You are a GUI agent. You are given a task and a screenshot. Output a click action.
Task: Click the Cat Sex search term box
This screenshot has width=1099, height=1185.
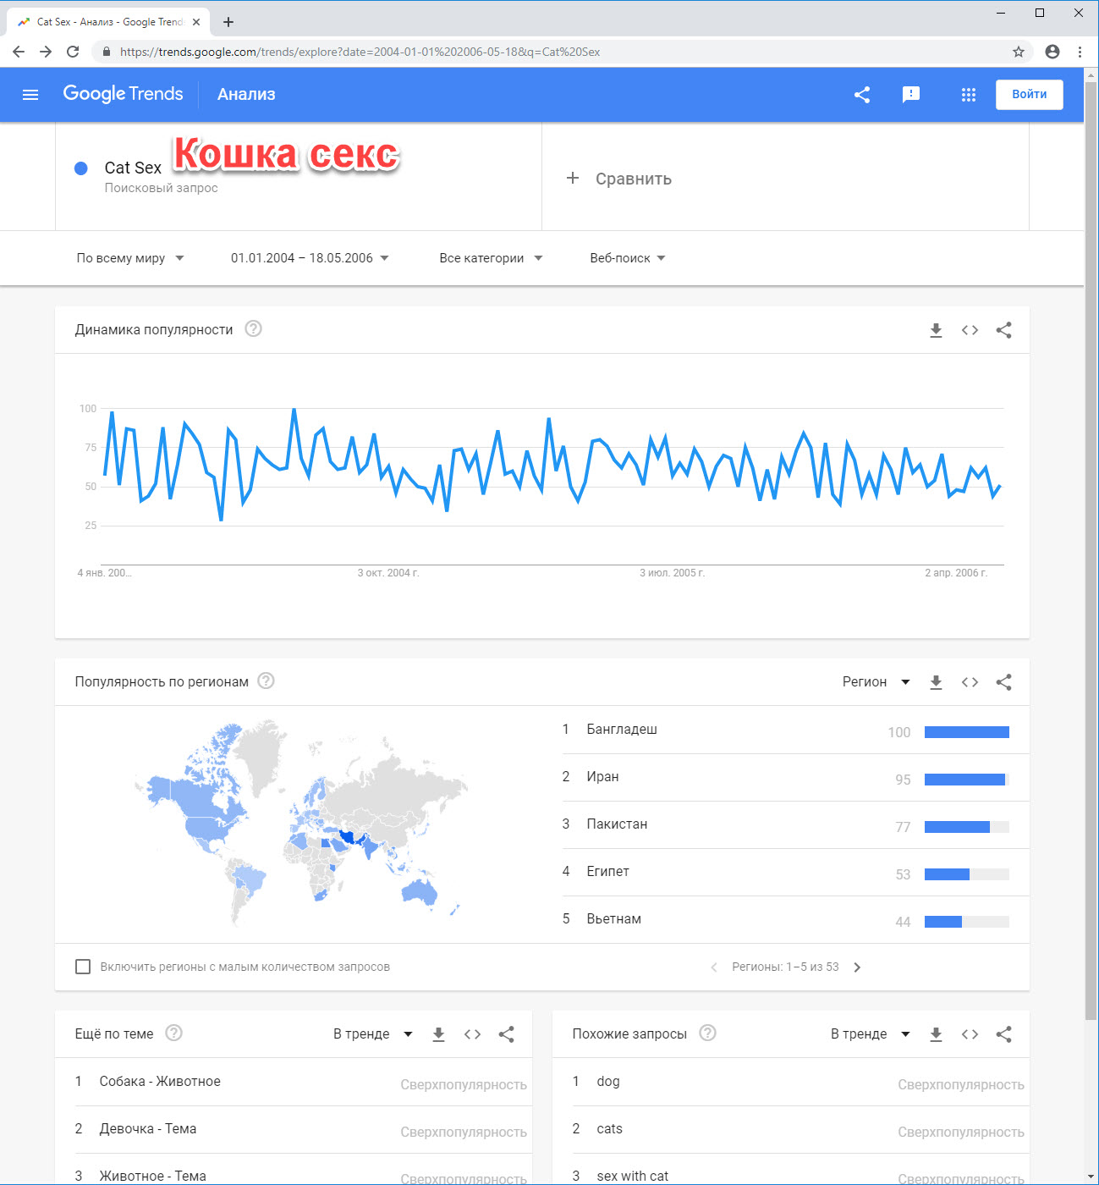click(x=299, y=176)
